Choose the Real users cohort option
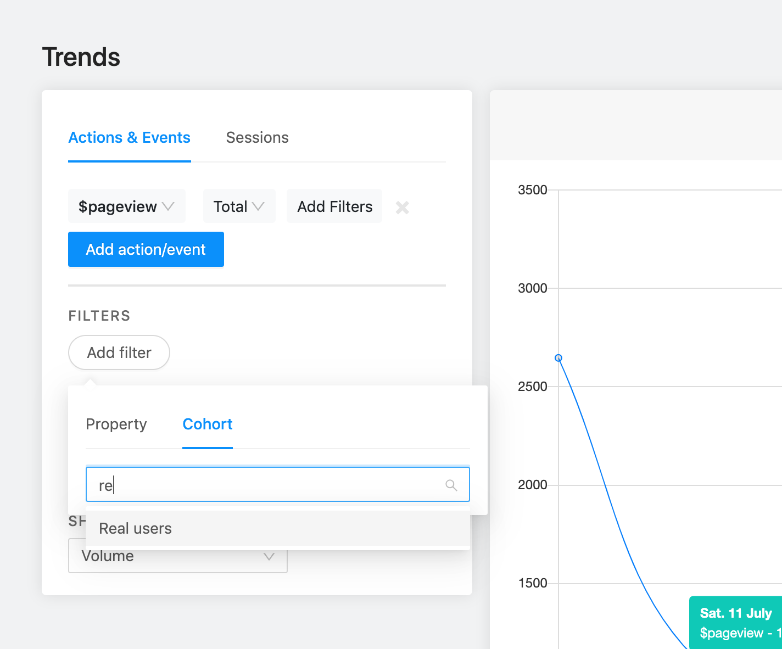This screenshot has width=782, height=649. click(x=136, y=528)
